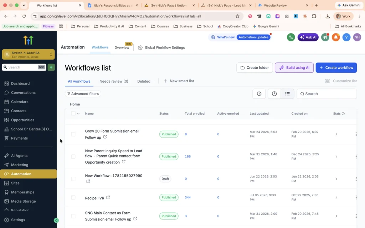Reload the browser page
Image resolution: width=365 pixels, height=228 pixels.
[x=24, y=16]
